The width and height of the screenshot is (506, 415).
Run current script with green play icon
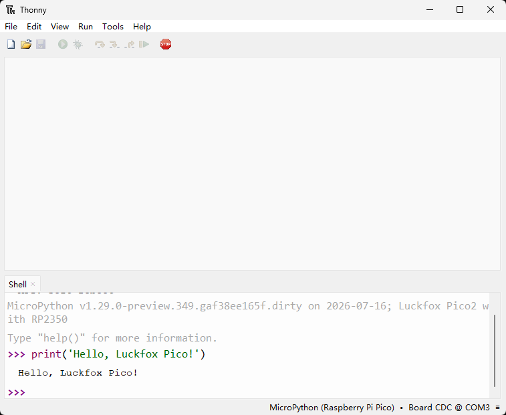(63, 44)
